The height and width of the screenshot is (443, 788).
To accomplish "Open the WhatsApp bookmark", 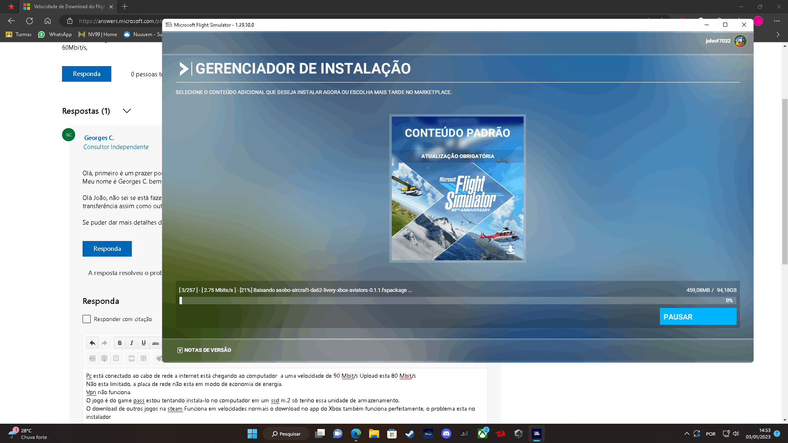I will click(55, 34).
